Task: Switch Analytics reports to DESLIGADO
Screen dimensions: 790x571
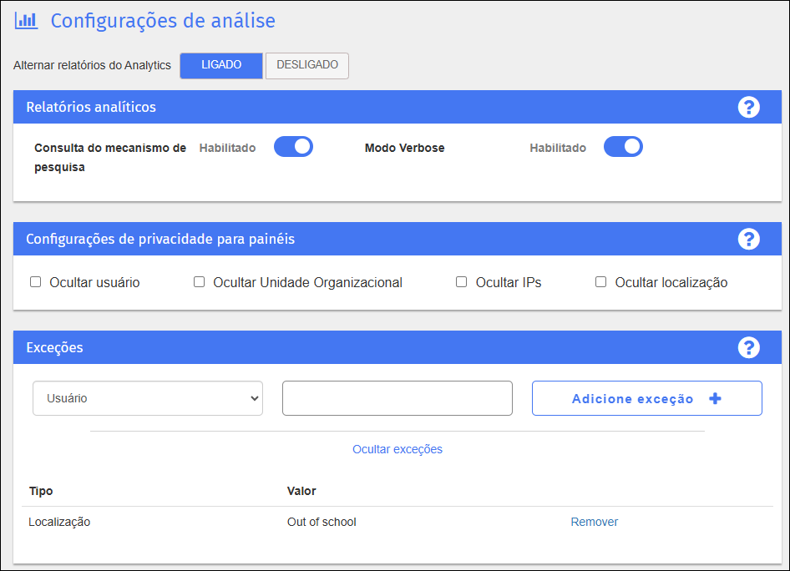Action: [307, 65]
